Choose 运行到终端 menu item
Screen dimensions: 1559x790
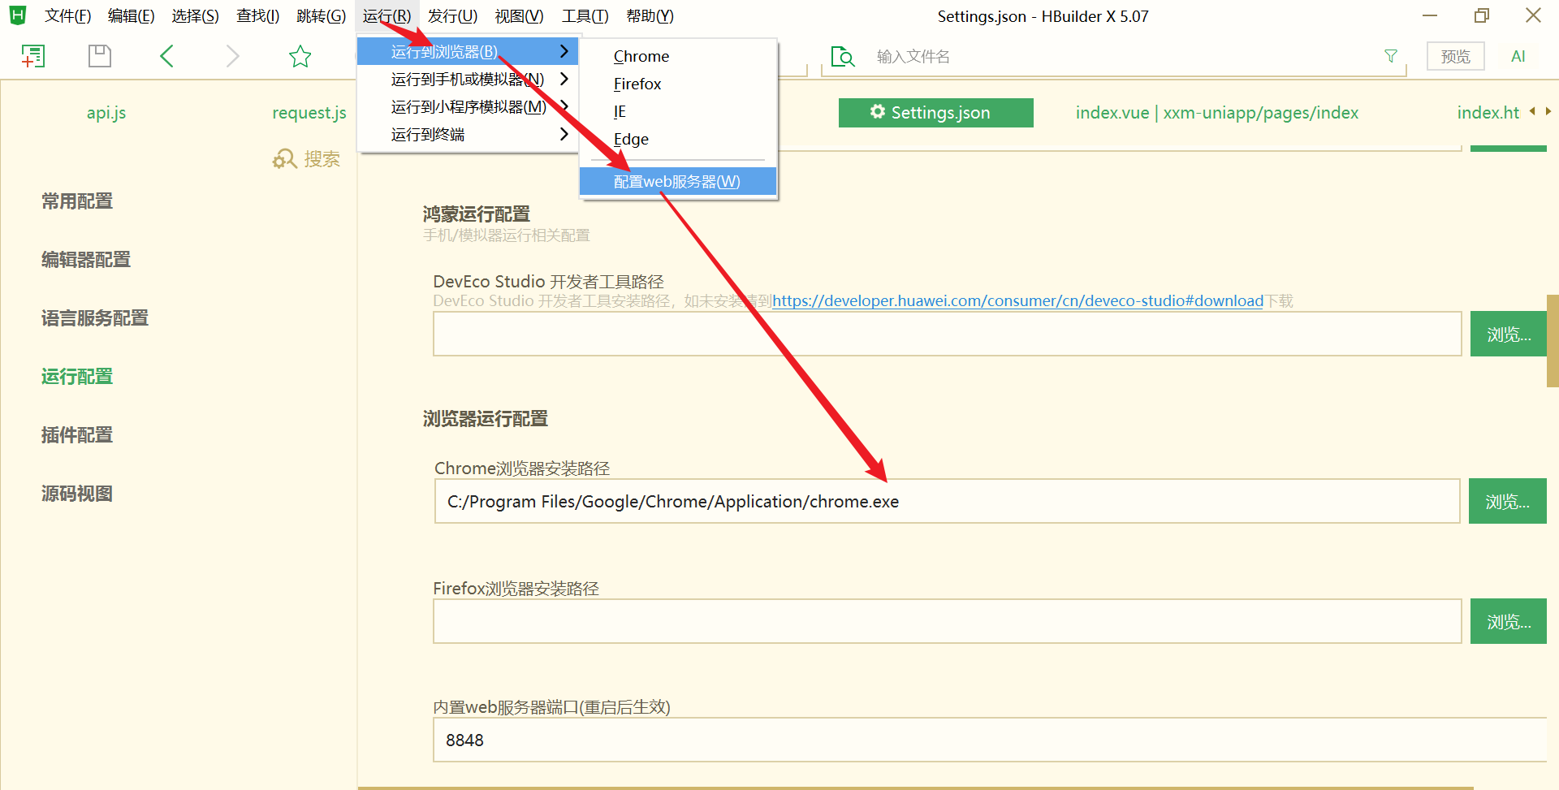click(x=468, y=134)
